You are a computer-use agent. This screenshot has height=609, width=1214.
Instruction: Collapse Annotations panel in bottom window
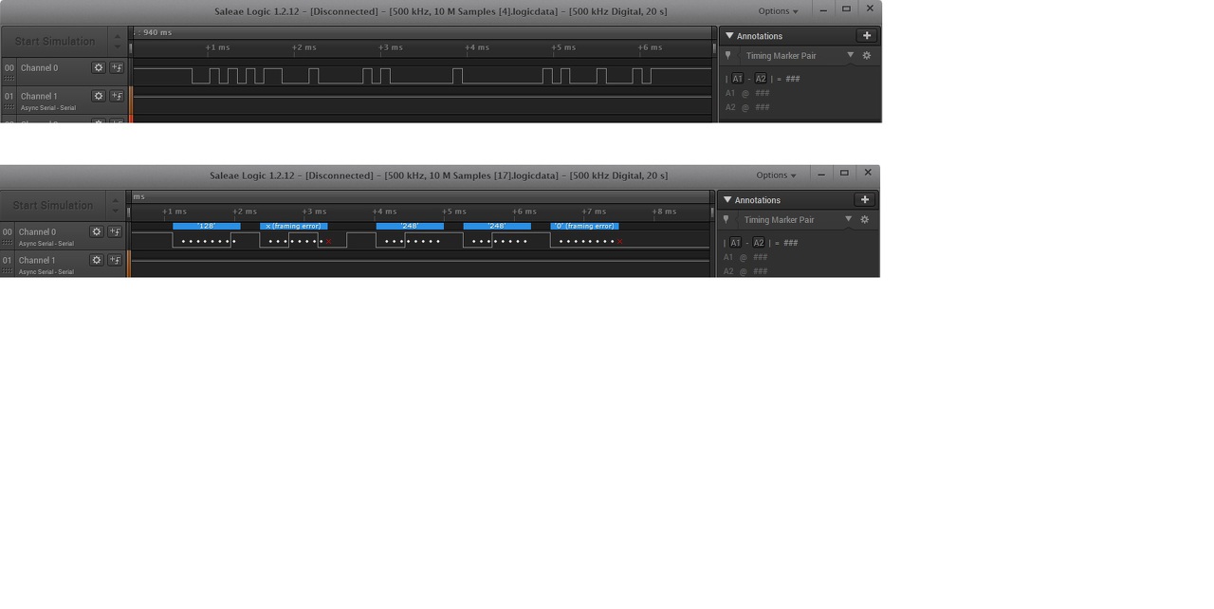click(x=727, y=200)
